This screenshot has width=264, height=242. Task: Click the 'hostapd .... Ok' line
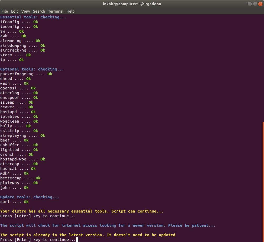18,112
